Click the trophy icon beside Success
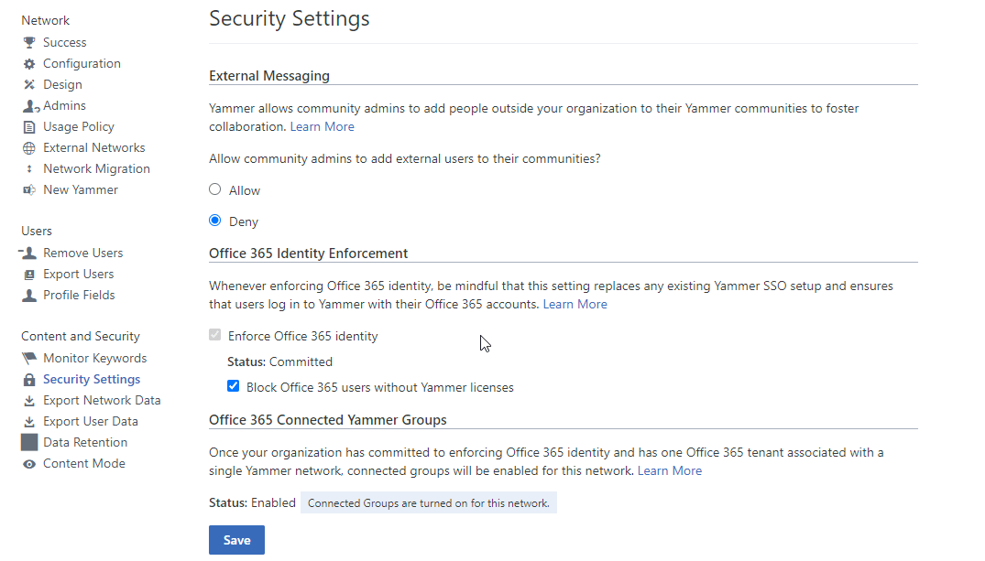 point(29,43)
